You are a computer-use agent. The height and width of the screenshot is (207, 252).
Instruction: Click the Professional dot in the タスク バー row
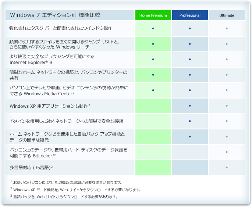coord(190,28)
